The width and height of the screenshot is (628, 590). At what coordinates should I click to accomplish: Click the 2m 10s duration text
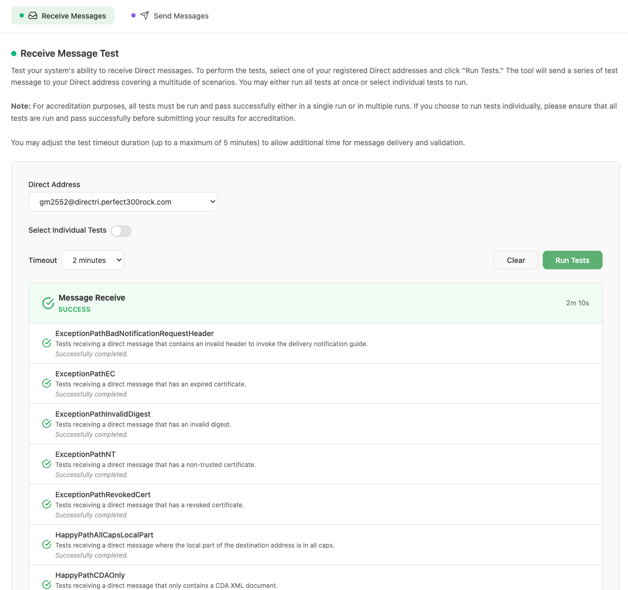pyautogui.click(x=577, y=303)
